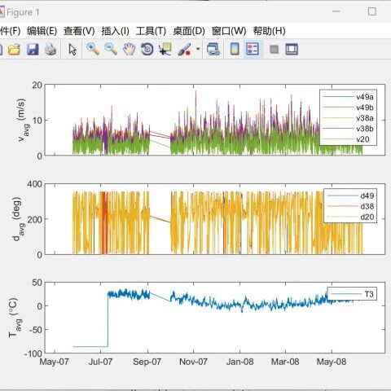391x391 pixels.
Task: Activate the Zoom Out magnifier tool
Action: tap(111, 50)
